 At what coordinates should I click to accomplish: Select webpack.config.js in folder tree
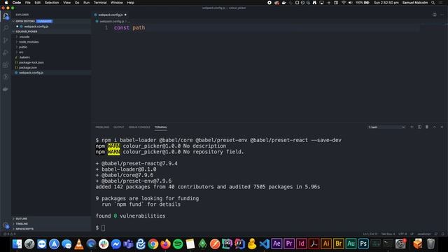click(31, 73)
